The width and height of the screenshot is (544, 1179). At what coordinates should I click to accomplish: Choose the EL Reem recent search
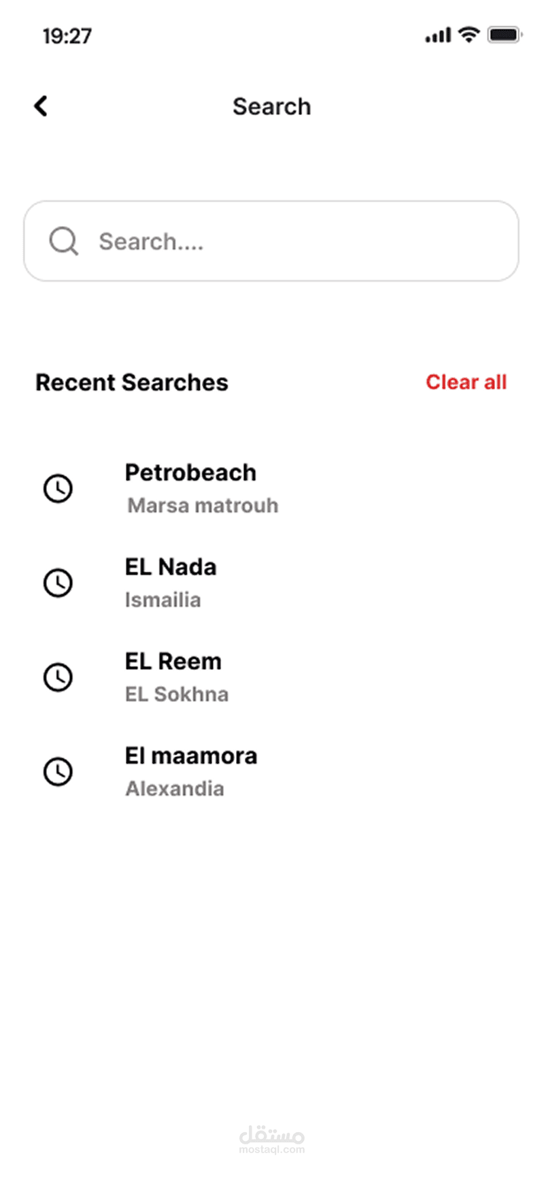173,661
